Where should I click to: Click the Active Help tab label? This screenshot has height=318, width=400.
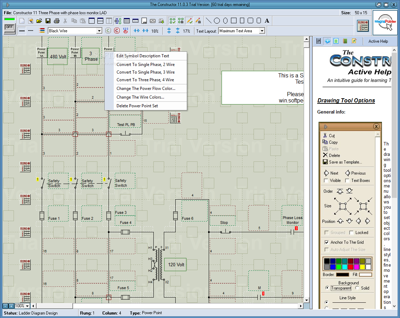378,41
